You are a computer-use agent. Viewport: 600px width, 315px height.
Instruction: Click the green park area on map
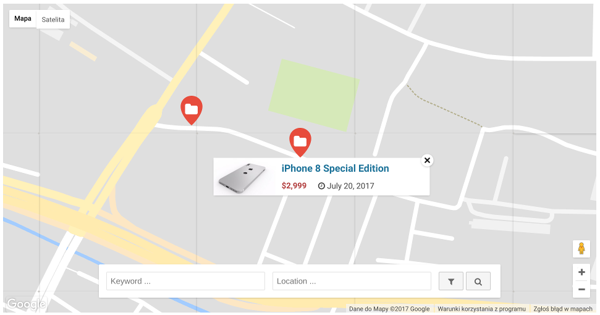tap(314, 95)
